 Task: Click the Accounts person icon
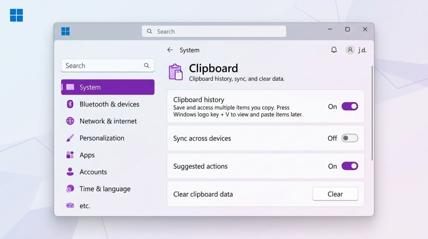(70, 172)
